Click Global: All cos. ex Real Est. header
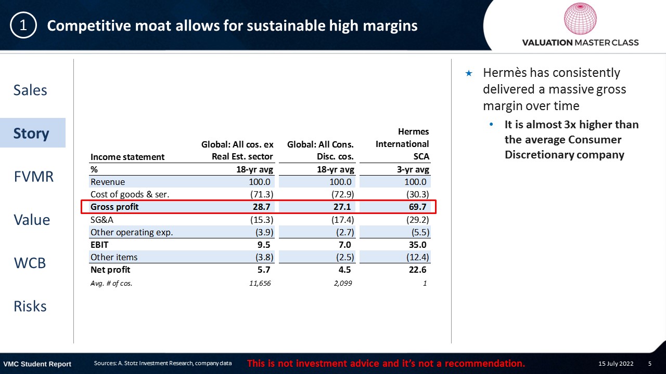This screenshot has width=666, height=374. pos(237,150)
